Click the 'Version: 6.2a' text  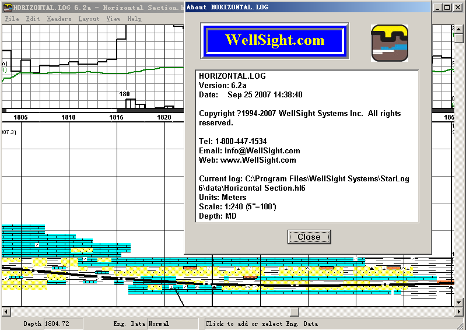223,85
